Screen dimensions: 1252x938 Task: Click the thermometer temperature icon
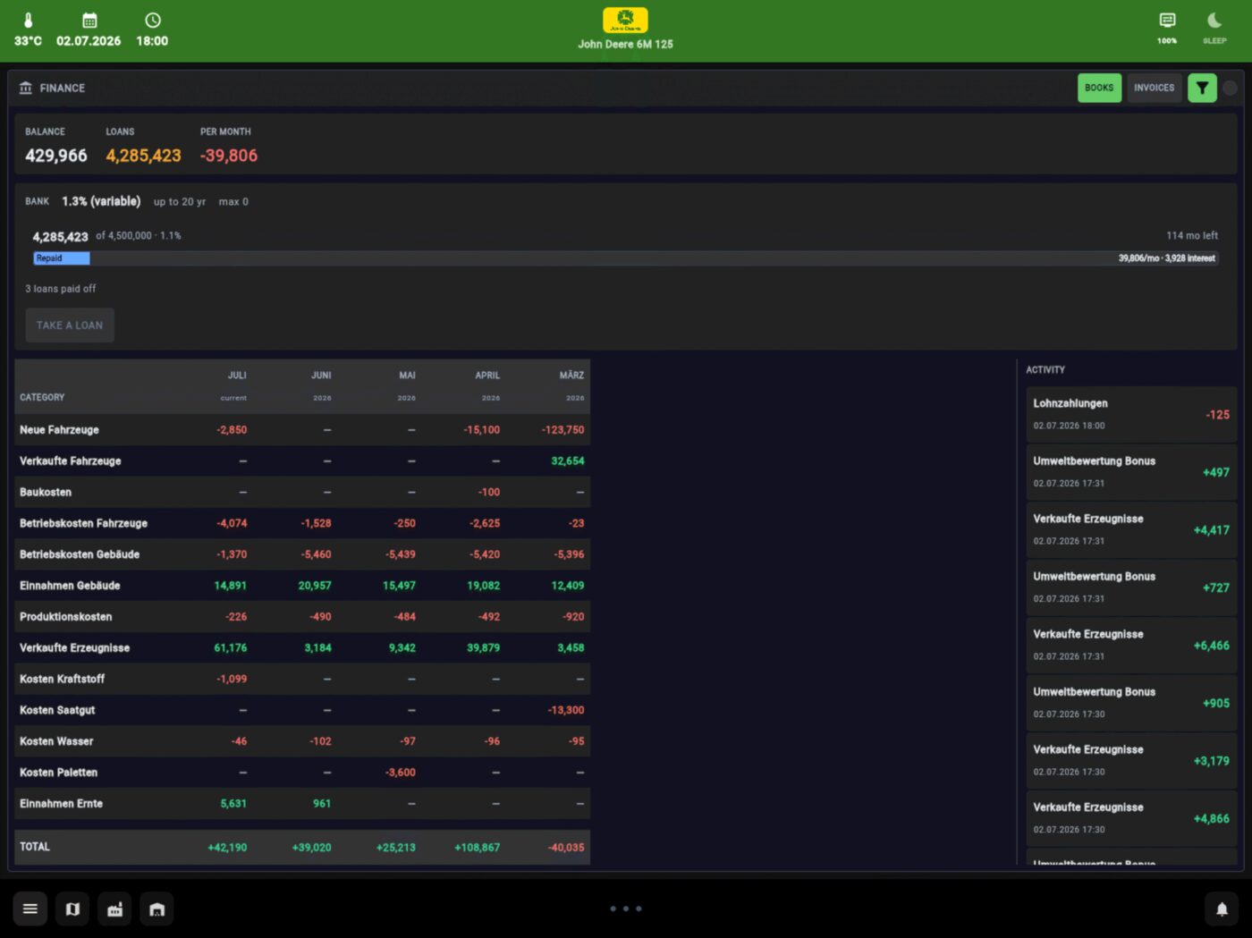pyautogui.click(x=28, y=20)
